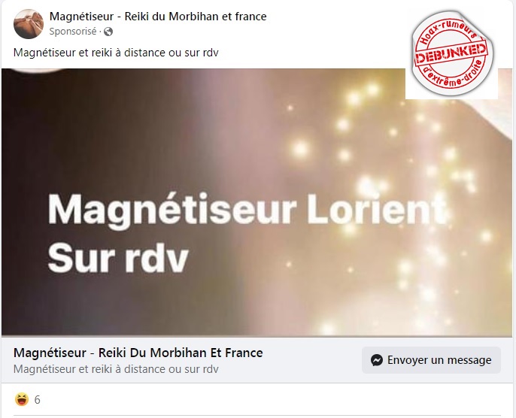Click the Magnétiseur - Reiki Du Morbihan Et France headline

pyautogui.click(x=138, y=353)
